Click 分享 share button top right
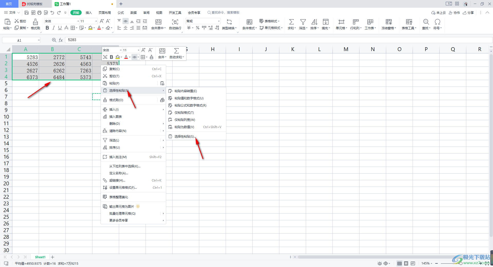The width and height of the screenshot is (493, 267). click(x=468, y=13)
